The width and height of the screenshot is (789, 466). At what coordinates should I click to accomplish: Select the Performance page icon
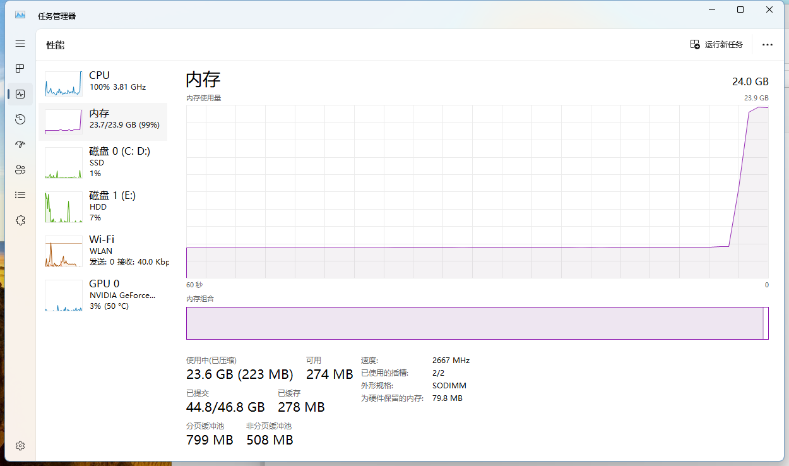point(20,93)
